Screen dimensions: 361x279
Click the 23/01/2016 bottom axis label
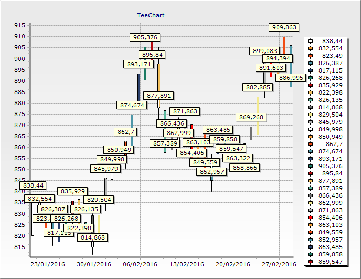48,264
